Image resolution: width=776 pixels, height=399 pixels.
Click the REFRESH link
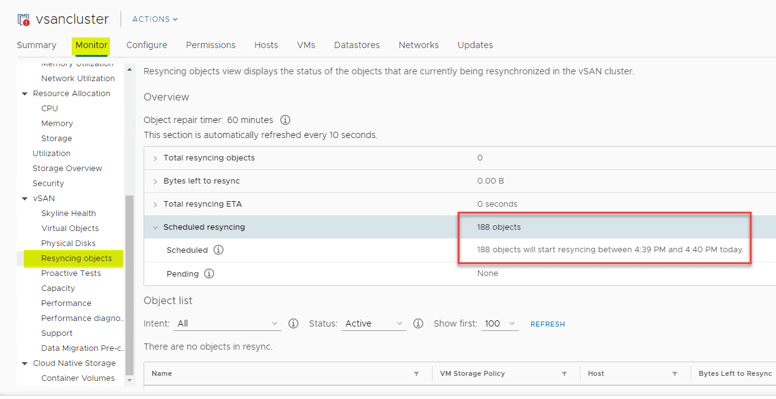[548, 324]
